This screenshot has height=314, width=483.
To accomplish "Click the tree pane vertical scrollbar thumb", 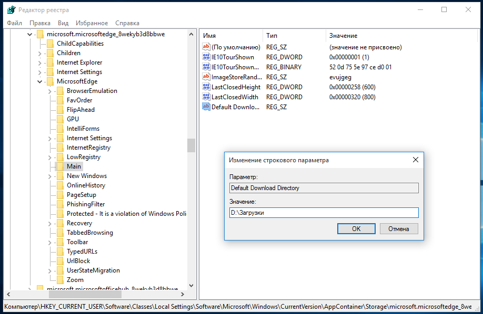I will [191, 145].
